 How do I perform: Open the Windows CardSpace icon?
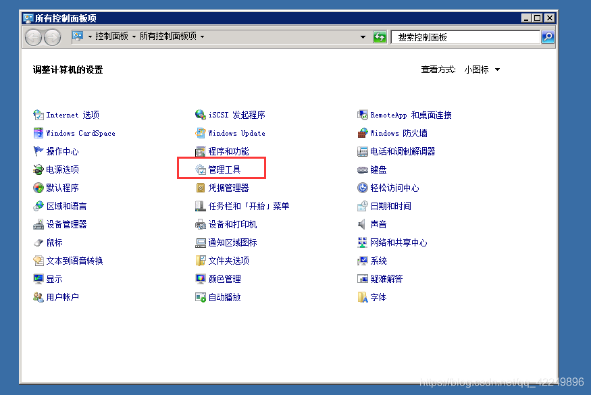tap(38, 133)
